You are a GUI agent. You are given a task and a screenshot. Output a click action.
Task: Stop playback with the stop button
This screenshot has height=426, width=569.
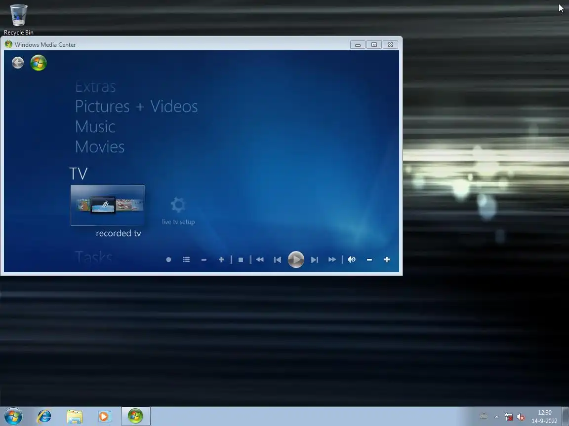[x=241, y=260]
